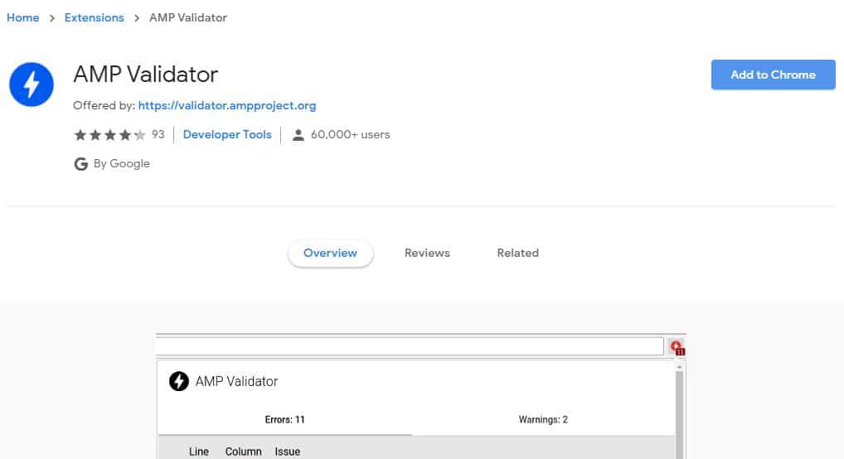This screenshot has height=459, width=844.
Task: Click the black AMP logo in preview panel
Action: [179, 381]
